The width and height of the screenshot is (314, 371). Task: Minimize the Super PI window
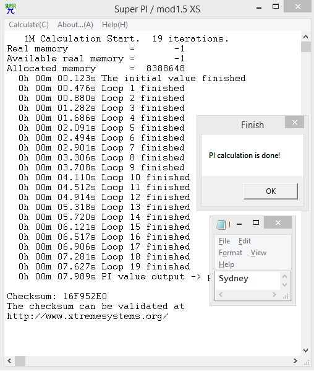coord(259,7)
